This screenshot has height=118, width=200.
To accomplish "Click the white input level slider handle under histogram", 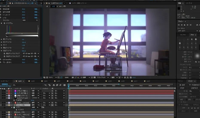I will 38,34.
